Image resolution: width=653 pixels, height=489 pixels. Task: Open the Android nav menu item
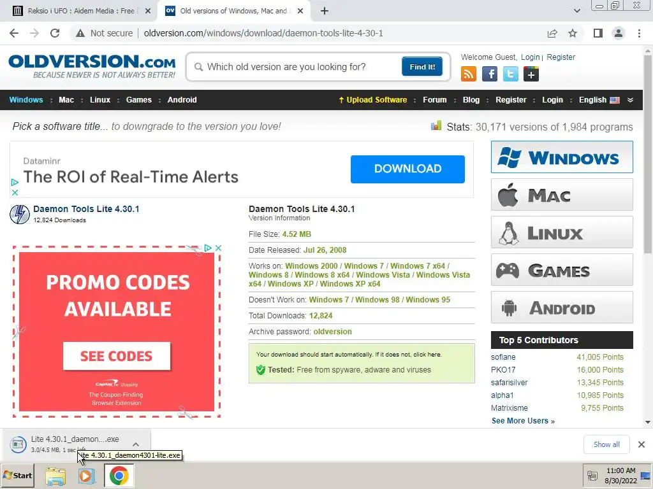coord(182,100)
